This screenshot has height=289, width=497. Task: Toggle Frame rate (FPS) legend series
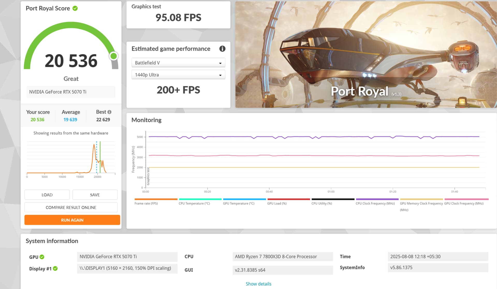(x=146, y=203)
